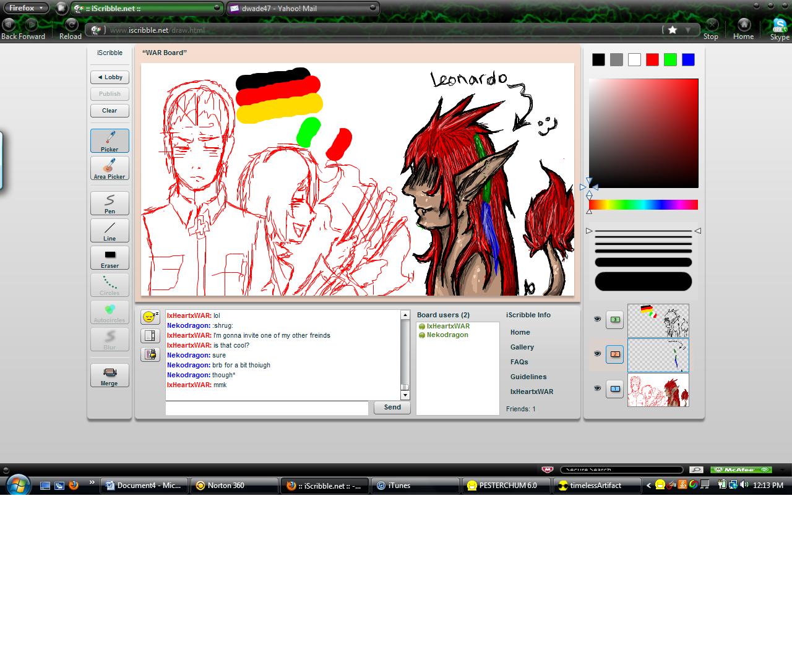The height and width of the screenshot is (668, 792).
Task: Open the sleepy emoticon status button
Action: click(x=150, y=317)
